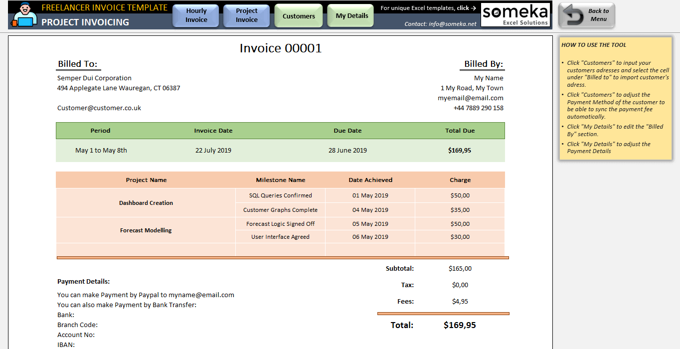
Task: Select the due date '28 June 2019'
Action: (347, 150)
